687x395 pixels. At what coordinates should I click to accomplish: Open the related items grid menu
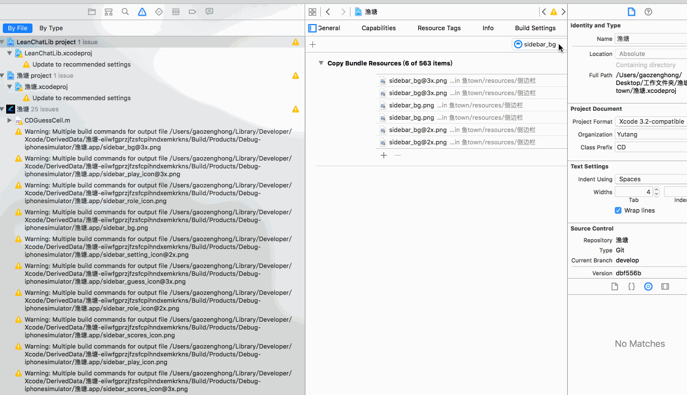click(x=312, y=12)
